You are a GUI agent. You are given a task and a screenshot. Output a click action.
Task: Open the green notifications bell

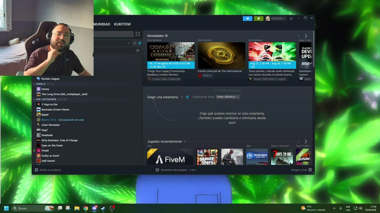coord(259,18)
